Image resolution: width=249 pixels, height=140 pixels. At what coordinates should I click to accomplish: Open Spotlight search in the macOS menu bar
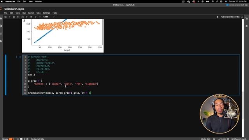217,2
